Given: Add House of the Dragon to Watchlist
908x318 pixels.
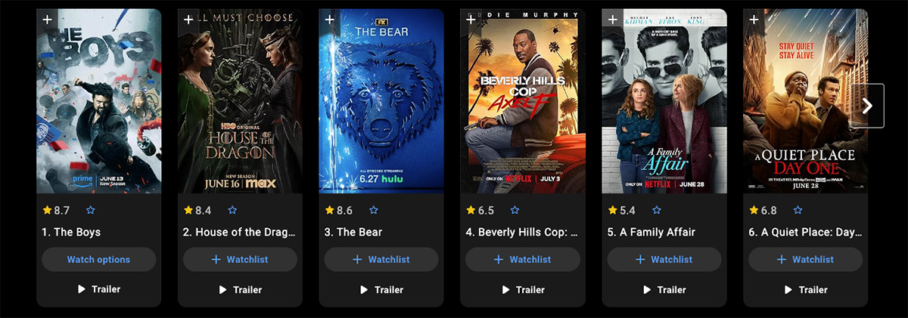Looking at the screenshot, I should tap(240, 259).
